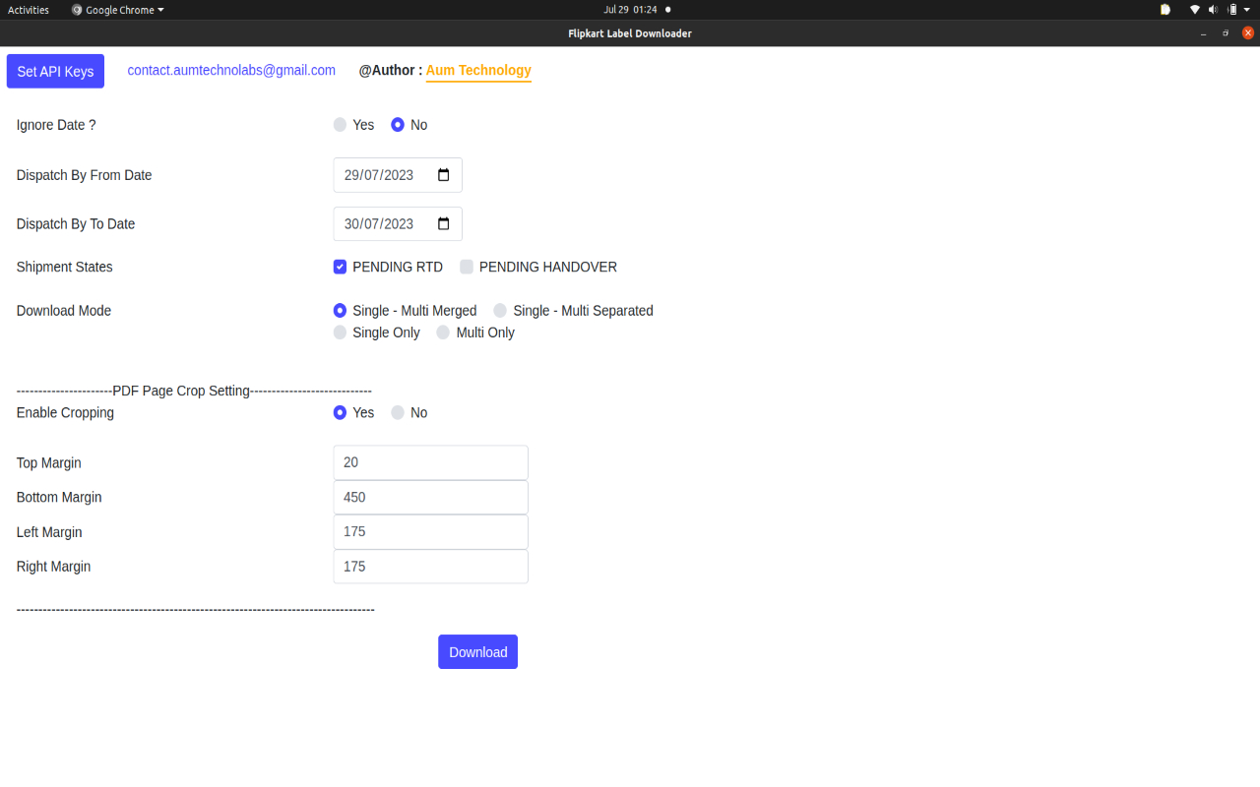The width and height of the screenshot is (1260, 787).
Task: Click the Wi-Fi network icon in top bar
Action: point(1195,10)
